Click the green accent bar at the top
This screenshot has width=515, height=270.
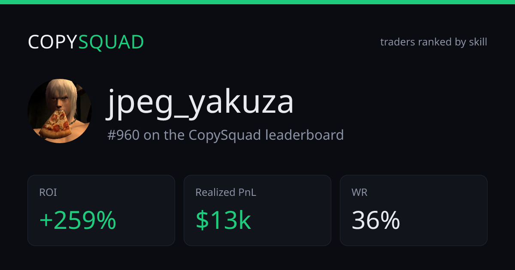pos(257,2)
